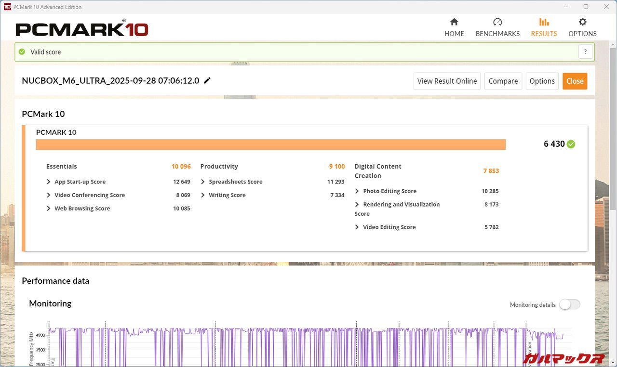Enable the Monitoring details toggle
Viewport: 617px width, 367px height.
569,304
